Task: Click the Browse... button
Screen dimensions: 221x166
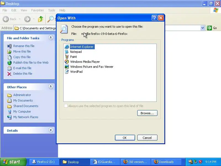Action: click(147, 113)
